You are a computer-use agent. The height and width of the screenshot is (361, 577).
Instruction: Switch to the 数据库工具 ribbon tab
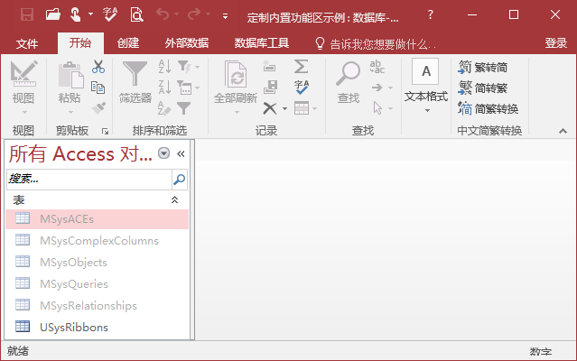click(261, 43)
